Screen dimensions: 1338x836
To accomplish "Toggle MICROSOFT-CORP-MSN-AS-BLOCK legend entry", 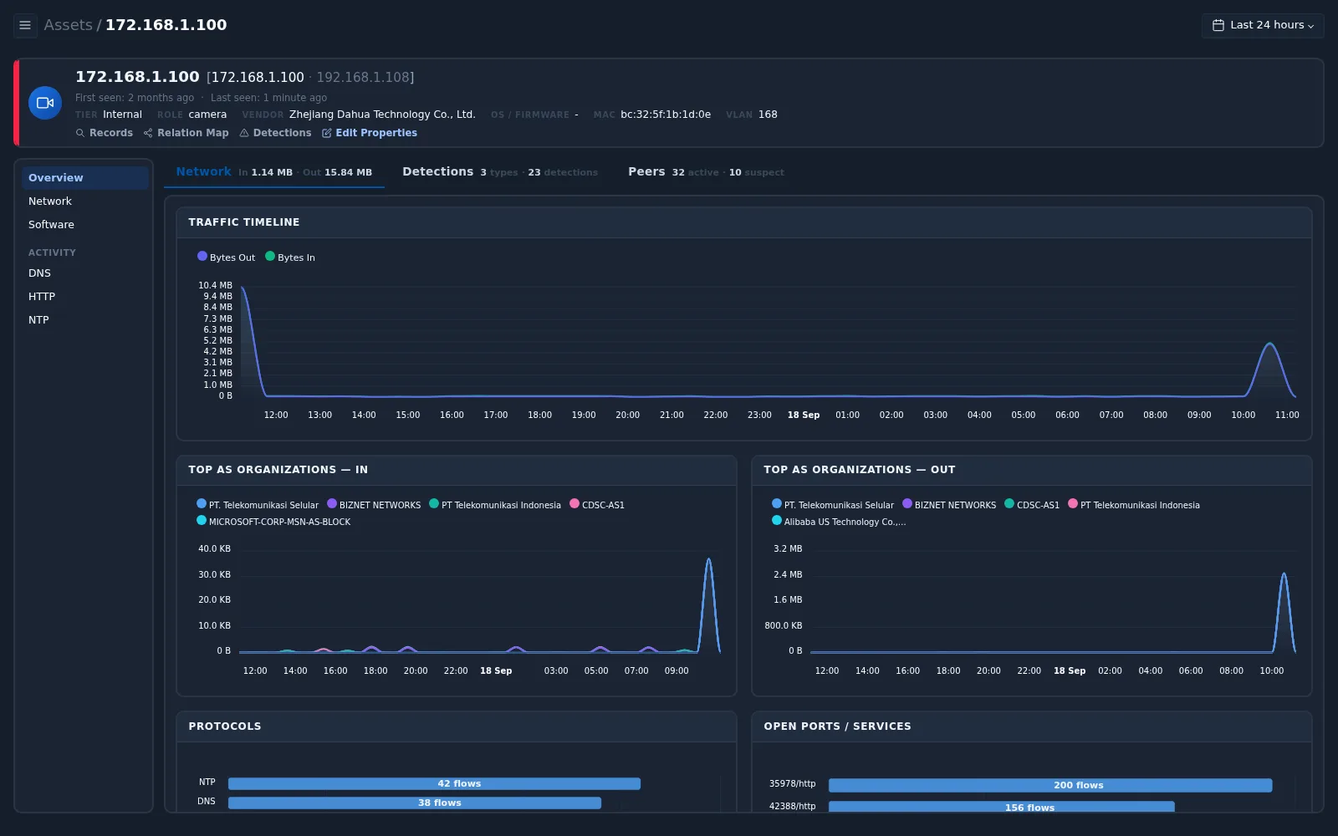I will [x=273, y=522].
